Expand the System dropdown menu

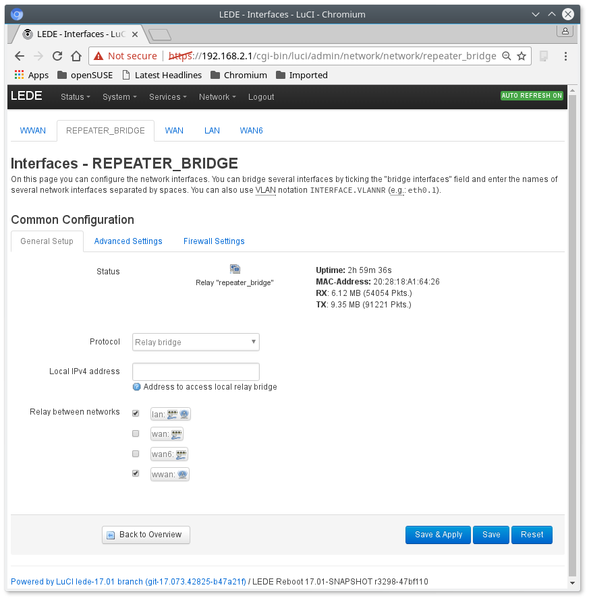point(119,96)
